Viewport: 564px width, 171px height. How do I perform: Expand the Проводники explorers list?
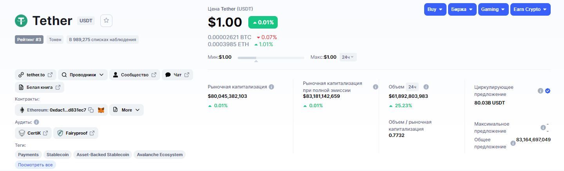pyautogui.click(x=83, y=75)
